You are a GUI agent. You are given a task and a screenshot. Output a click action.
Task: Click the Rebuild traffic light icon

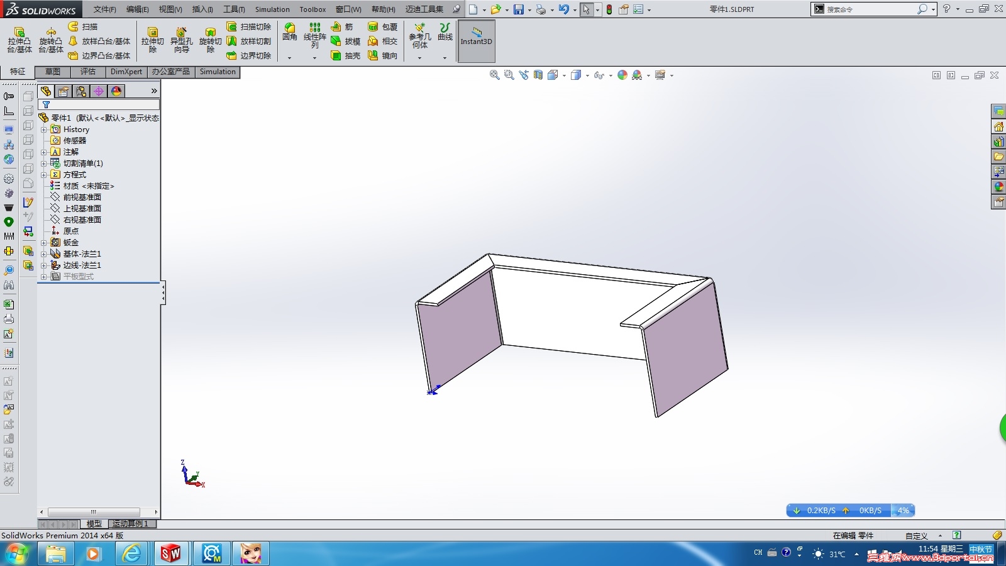pos(609,9)
